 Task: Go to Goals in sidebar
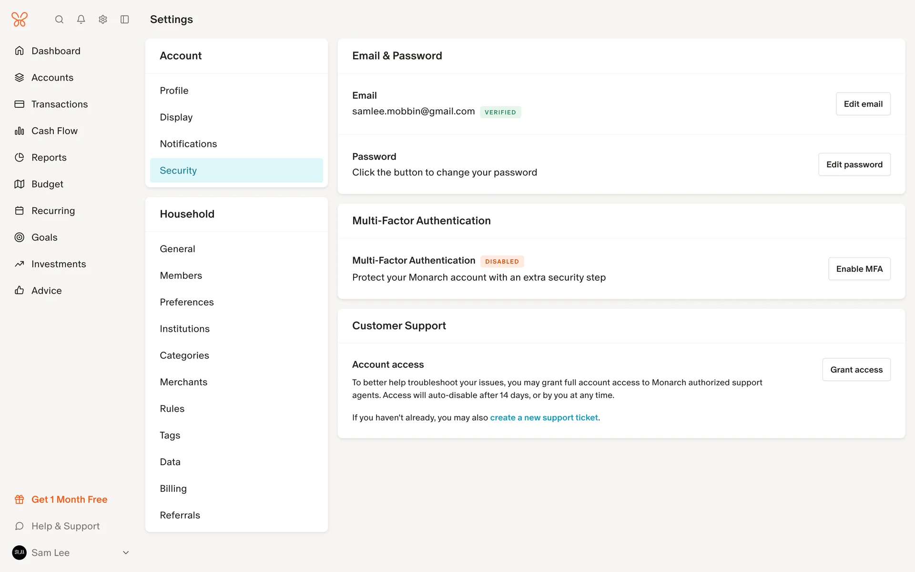tap(44, 237)
